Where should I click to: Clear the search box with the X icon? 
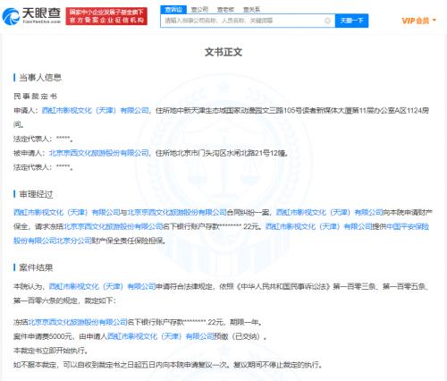327,21
